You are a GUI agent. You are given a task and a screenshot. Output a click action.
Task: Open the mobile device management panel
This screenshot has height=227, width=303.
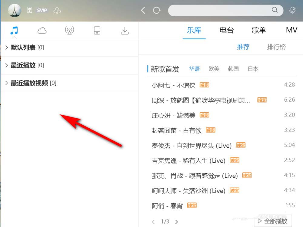pos(97,30)
